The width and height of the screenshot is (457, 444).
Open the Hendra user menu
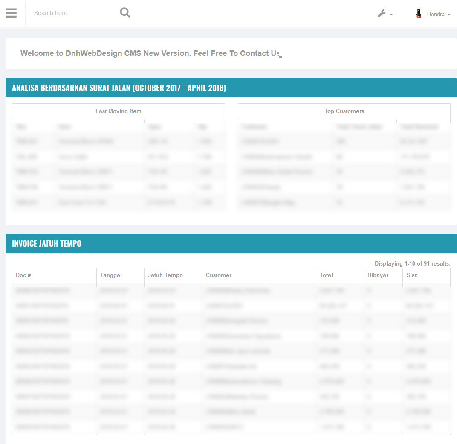436,14
